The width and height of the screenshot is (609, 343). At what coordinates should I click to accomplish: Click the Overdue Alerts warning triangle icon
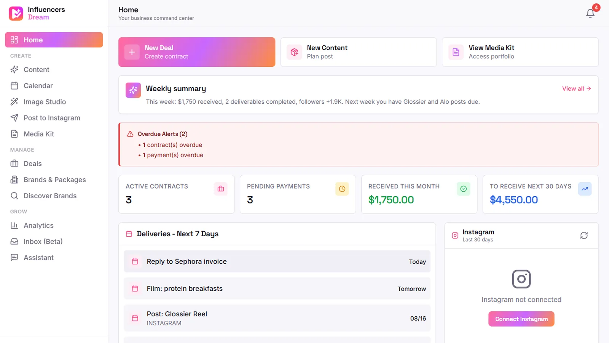pyautogui.click(x=130, y=134)
